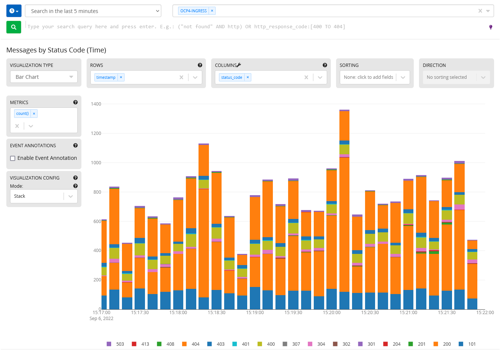Open the Stack mode dropdown

[x=43, y=196]
